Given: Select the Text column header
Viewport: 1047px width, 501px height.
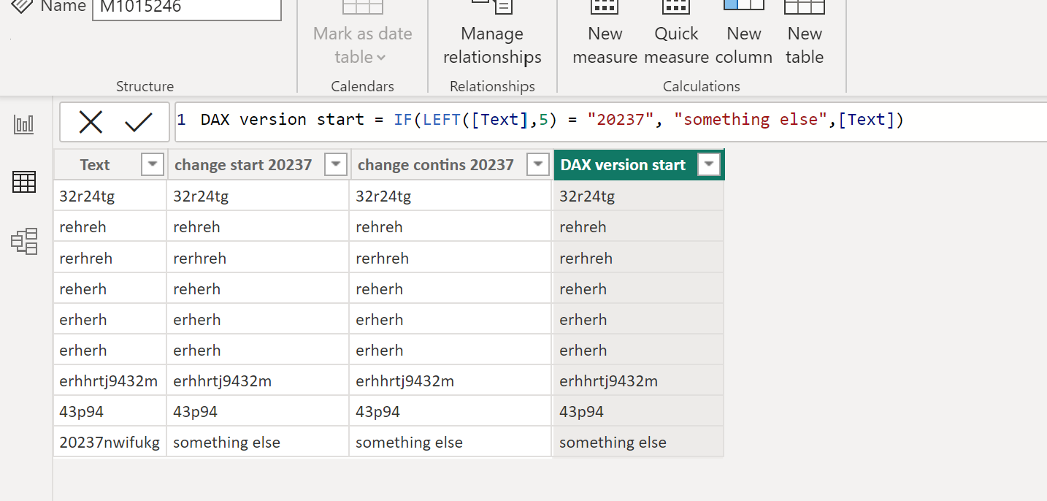Looking at the screenshot, I should tap(95, 165).
